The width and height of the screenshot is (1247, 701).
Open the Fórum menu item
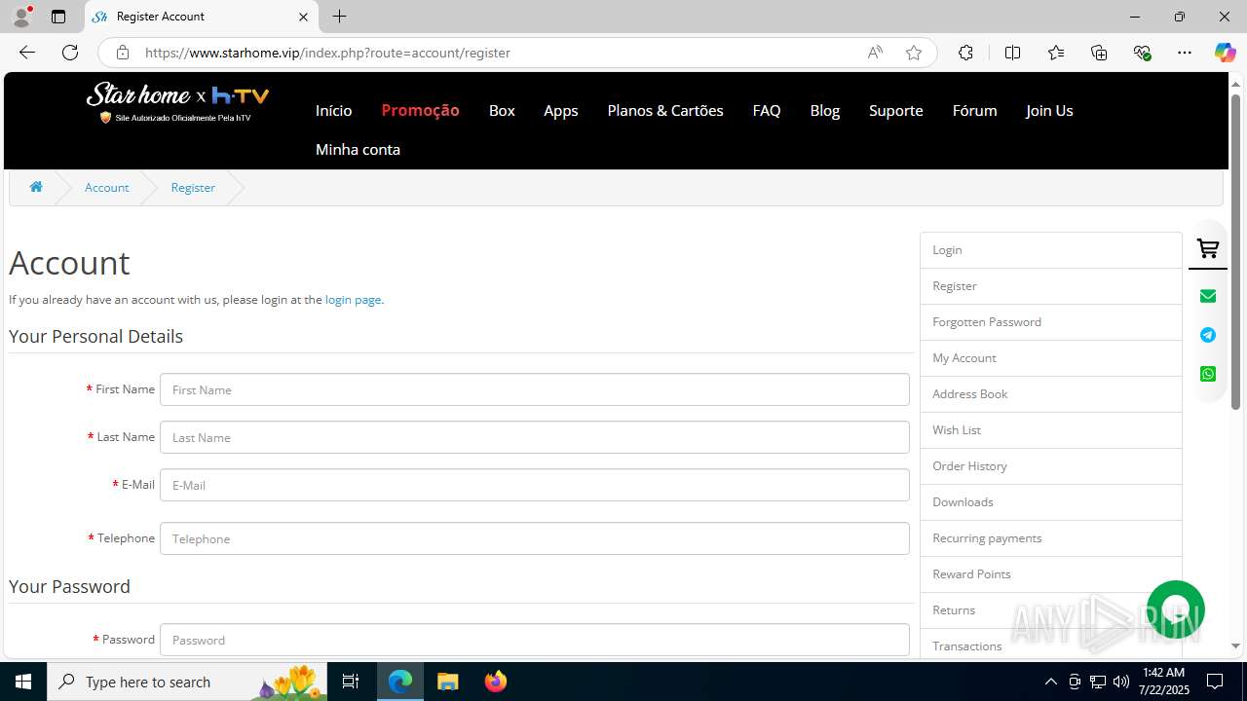pos(974,110)
